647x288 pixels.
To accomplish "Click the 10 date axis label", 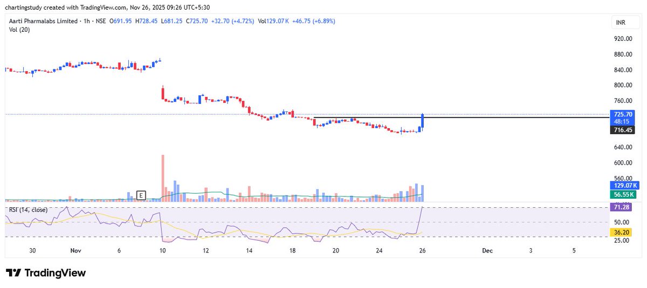I will coord(162,251).
